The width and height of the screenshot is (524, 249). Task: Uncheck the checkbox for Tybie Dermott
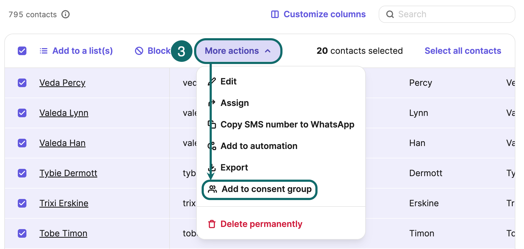click(22, 173)
